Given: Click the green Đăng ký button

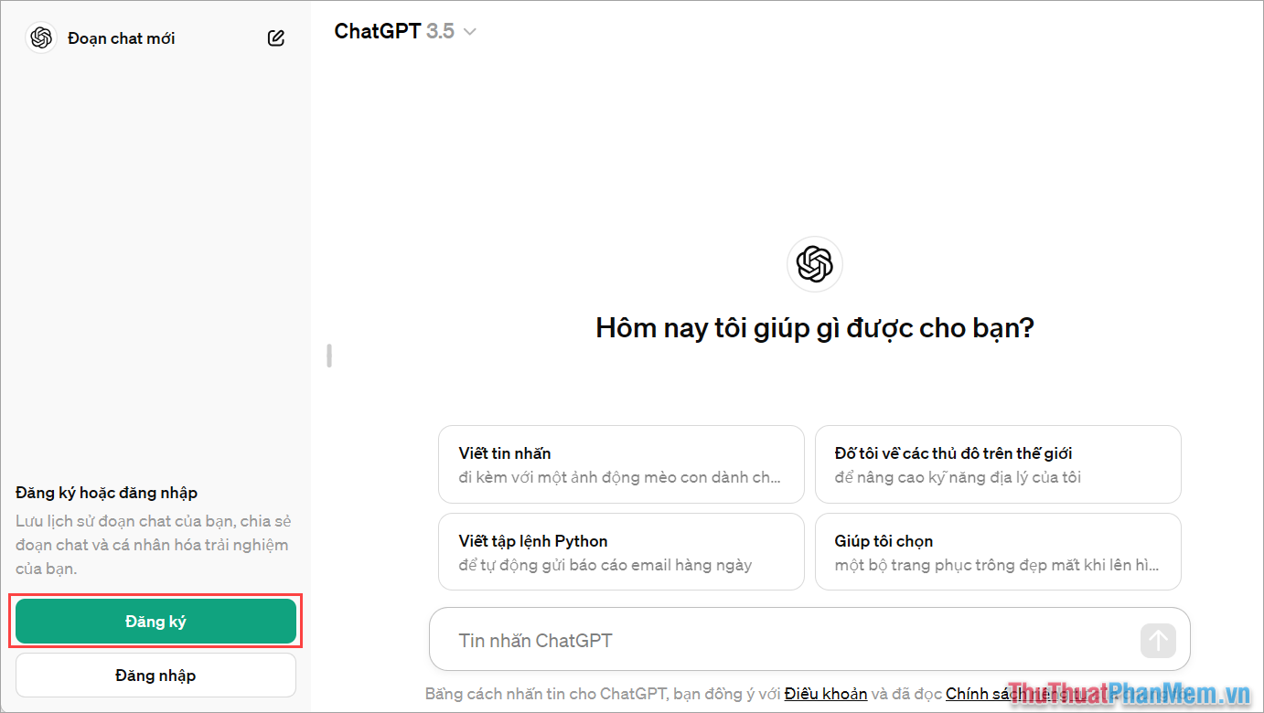Looking at the screenshot, I should [155, 622].
